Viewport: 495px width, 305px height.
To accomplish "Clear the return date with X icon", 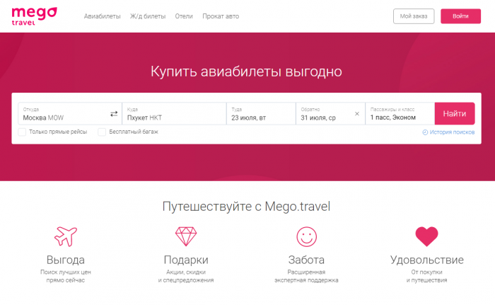I will [x=357, y=114].
